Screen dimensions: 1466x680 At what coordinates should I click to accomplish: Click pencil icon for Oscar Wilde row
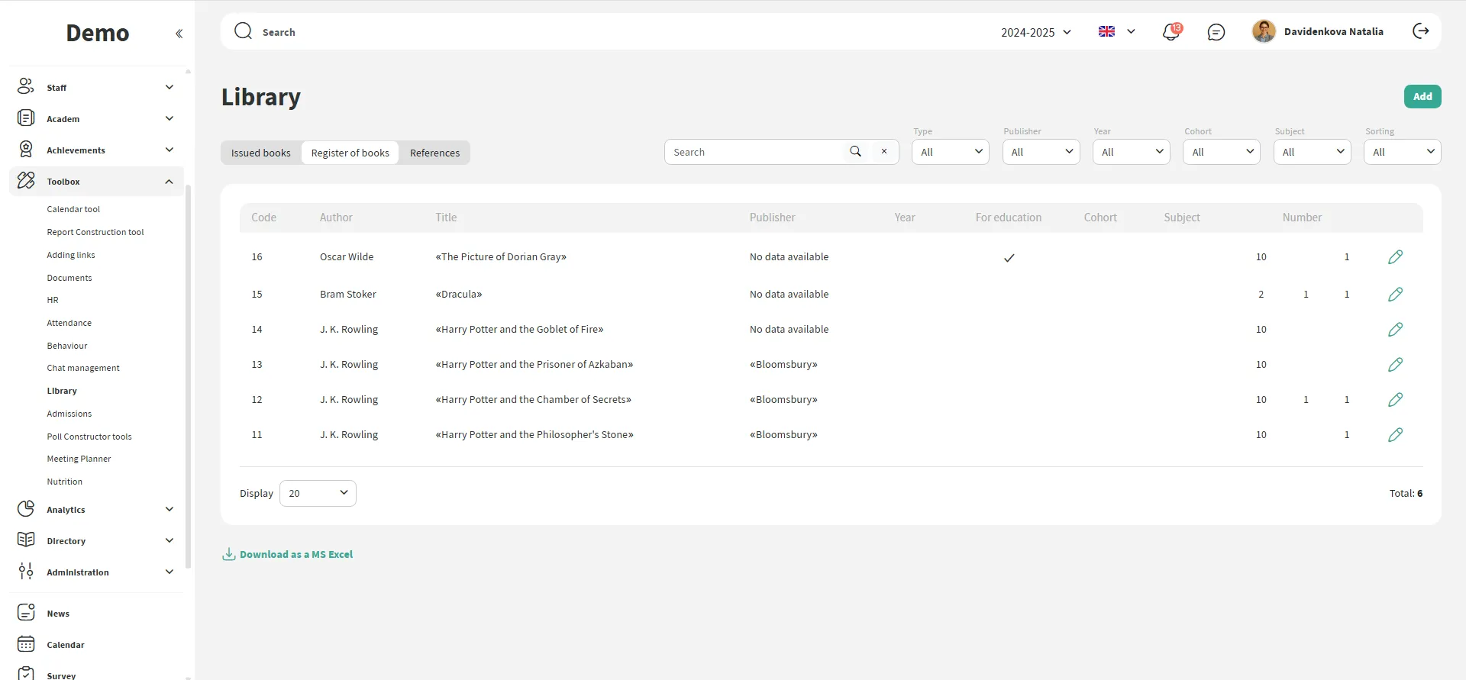1395,257
